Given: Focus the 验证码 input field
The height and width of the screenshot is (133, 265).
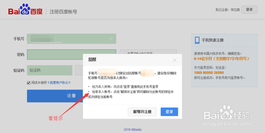Looking at the screenshot, I should (x=50, y=70).
